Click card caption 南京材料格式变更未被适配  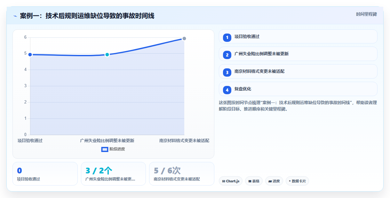click(x=177, y=179)
